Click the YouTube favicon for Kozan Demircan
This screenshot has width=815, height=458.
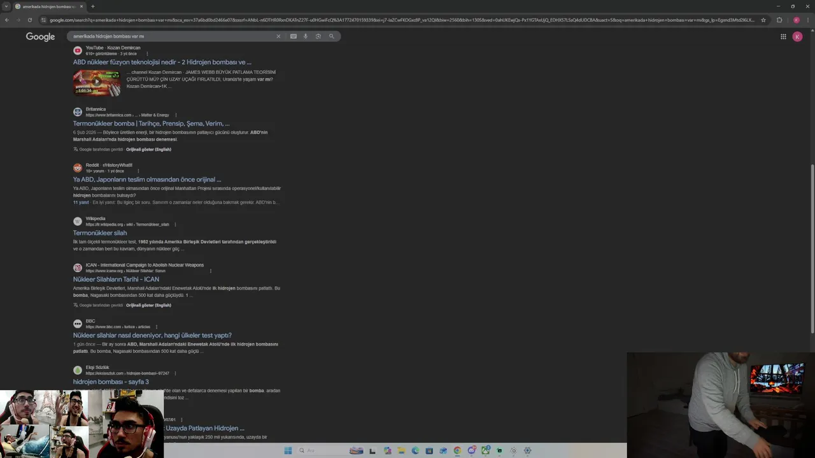click(x=78, y=50)
